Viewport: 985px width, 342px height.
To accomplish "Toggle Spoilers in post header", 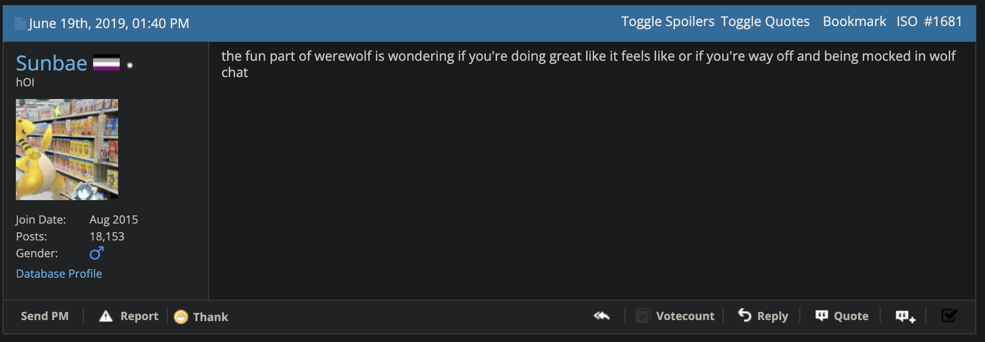I will tap(667, 21).
